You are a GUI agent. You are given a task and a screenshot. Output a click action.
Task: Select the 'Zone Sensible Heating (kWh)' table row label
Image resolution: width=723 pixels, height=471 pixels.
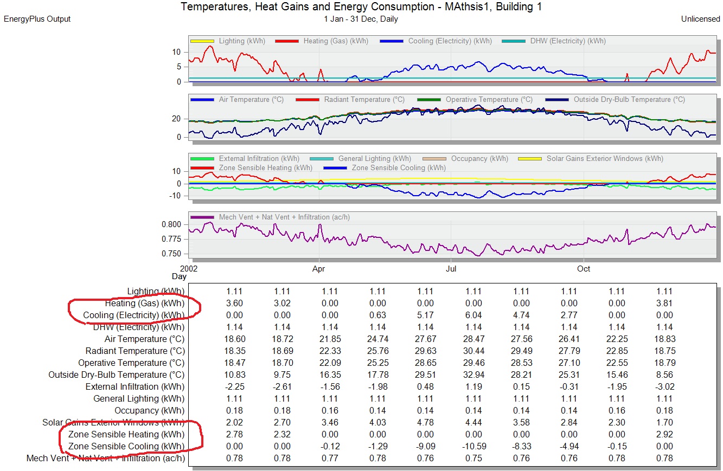pyautogui.click(x=126, y=435)
